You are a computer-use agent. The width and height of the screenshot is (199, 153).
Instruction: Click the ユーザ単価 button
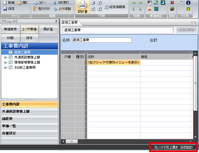(x=29, y=29)
